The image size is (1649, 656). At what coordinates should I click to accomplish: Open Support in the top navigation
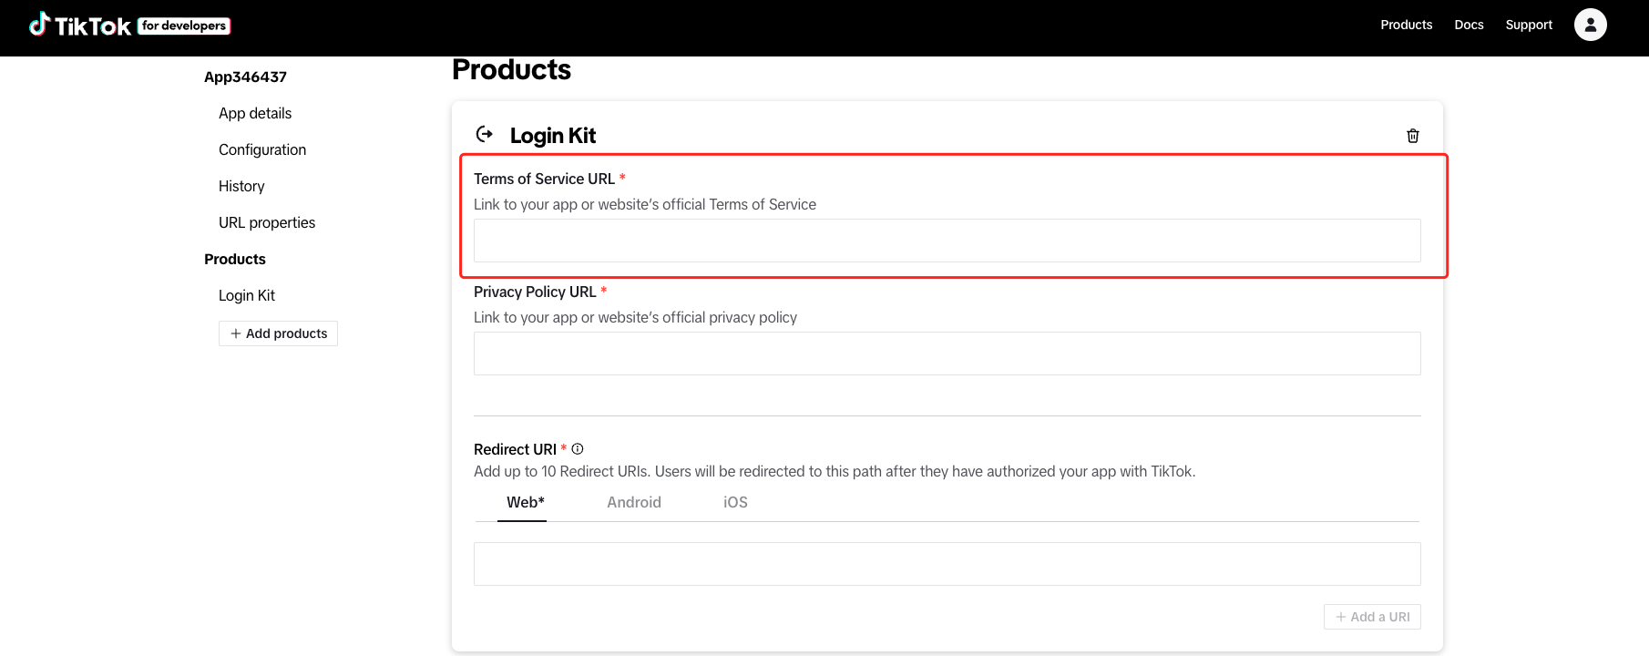pos(1528,25)
